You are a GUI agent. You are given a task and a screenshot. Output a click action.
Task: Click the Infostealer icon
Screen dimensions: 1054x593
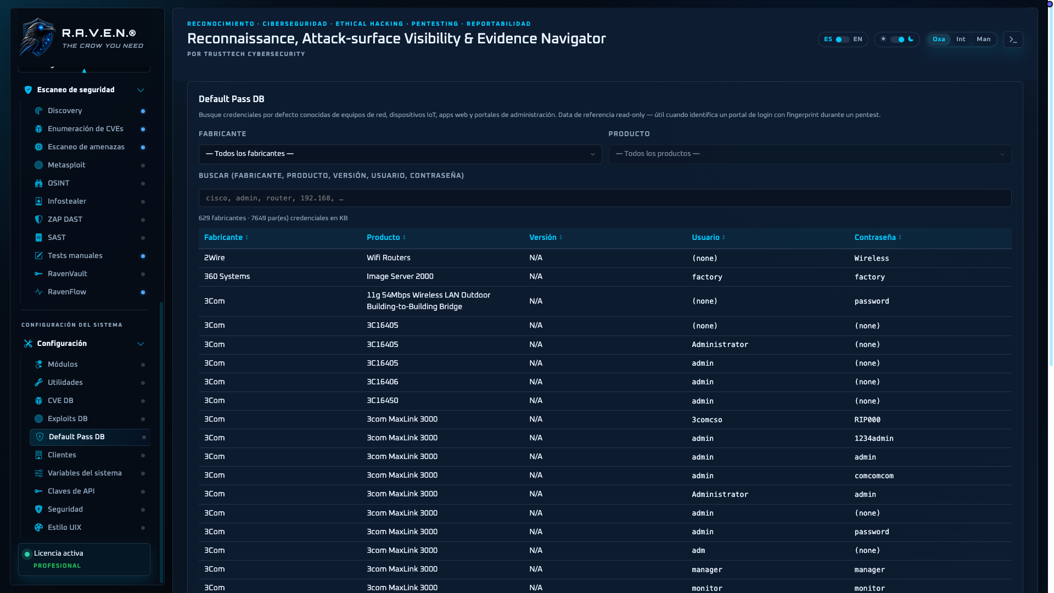pos(38,202)
